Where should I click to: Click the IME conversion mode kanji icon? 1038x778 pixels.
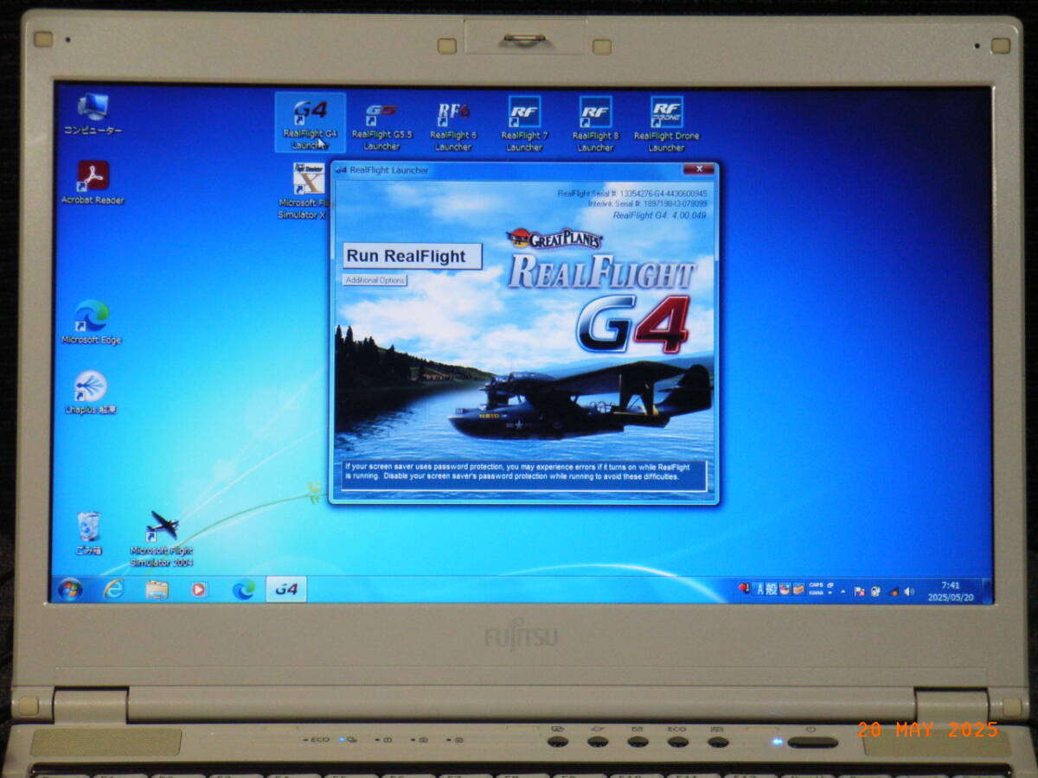(772, 590)
